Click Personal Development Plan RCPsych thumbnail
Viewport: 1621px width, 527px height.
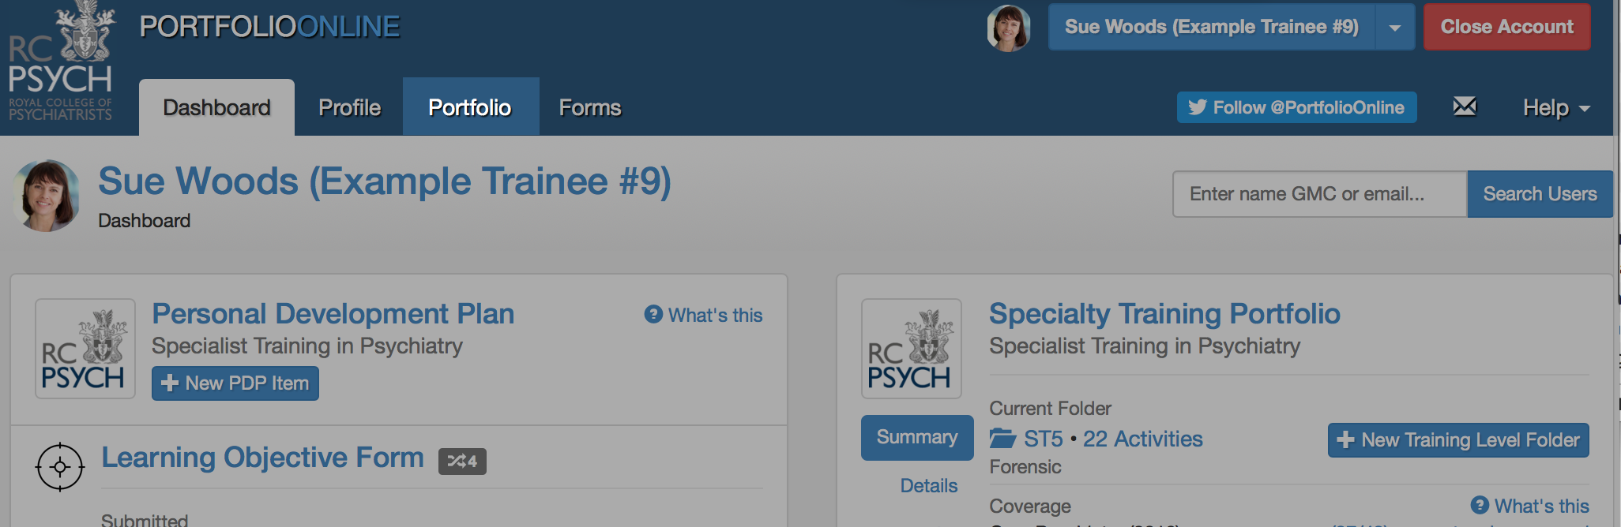[x=85, y=349]
